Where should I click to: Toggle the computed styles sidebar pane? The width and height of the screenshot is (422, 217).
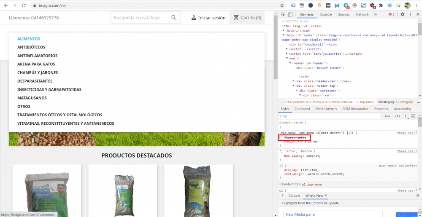[414, 116]
